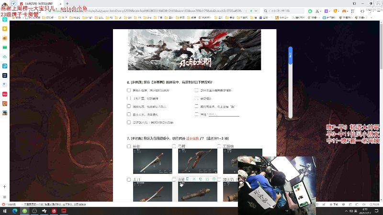Click the teal icon at sidebar top

click(5, 20)
